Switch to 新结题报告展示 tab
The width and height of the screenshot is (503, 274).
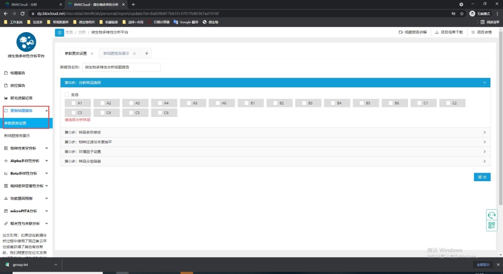(116, 53)
